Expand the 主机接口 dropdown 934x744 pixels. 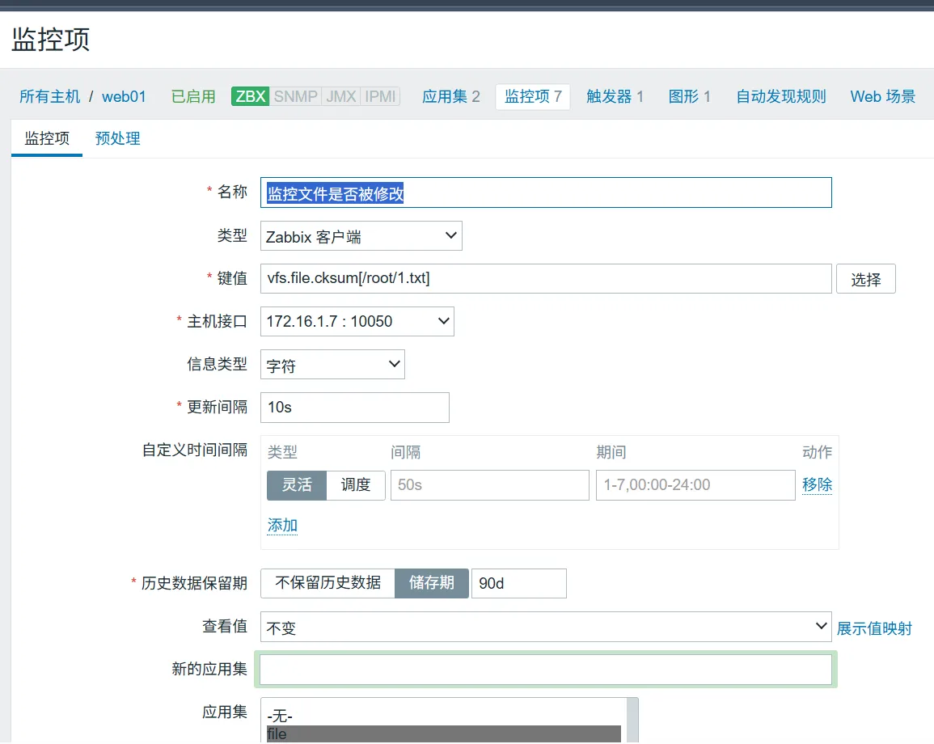coord(357,321)
